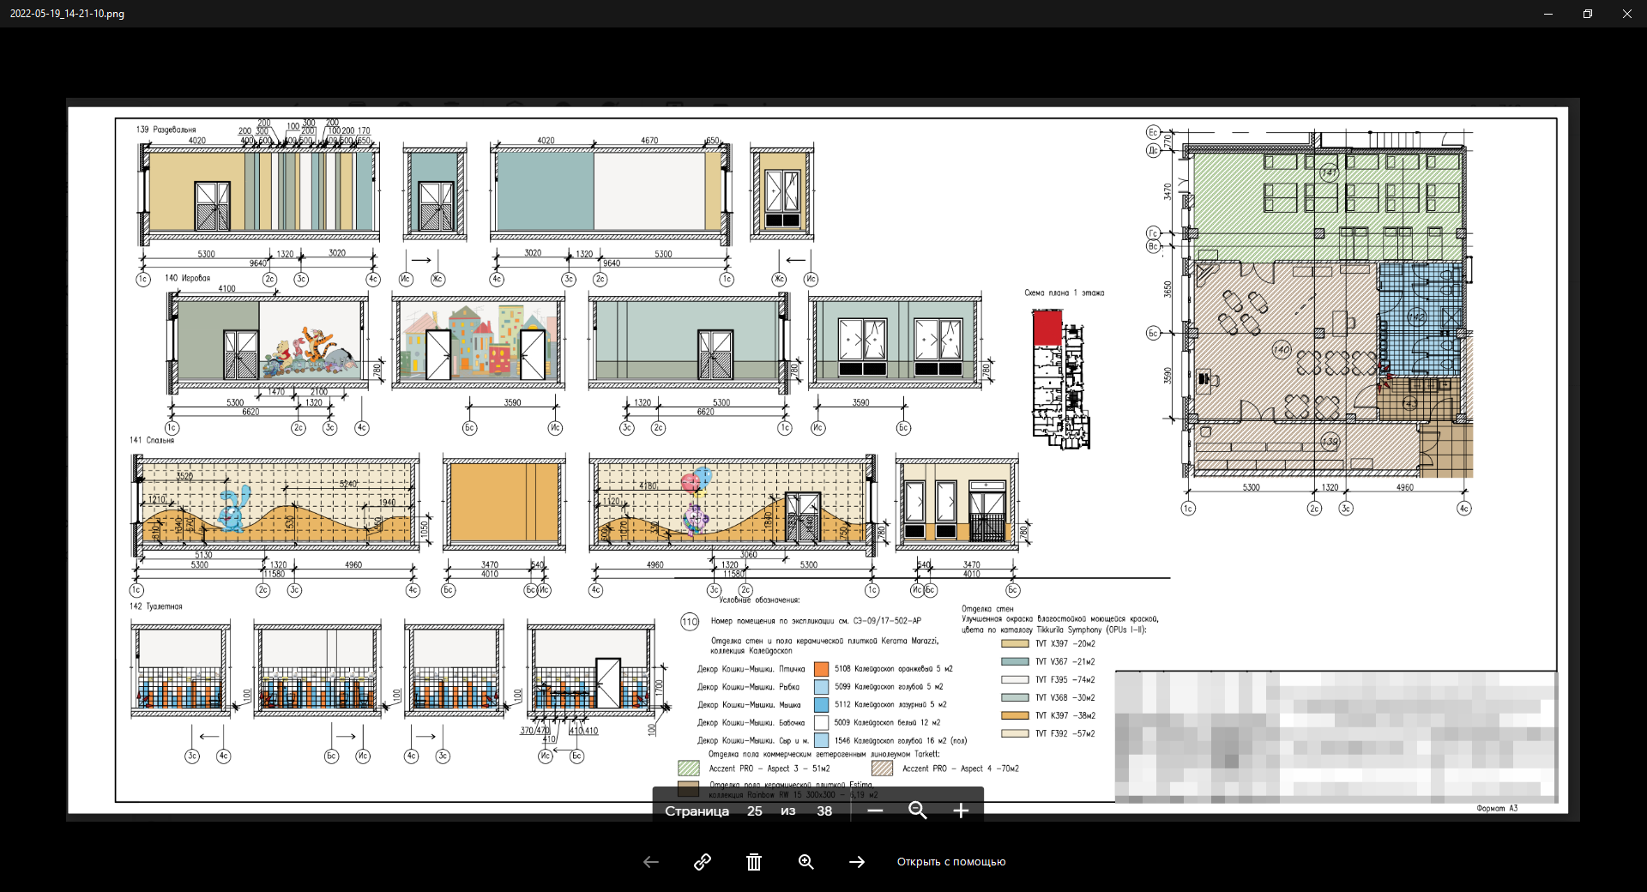
Task: Click the 'TVT F392 -57м2' legend entry
Action: point(1065,733)
